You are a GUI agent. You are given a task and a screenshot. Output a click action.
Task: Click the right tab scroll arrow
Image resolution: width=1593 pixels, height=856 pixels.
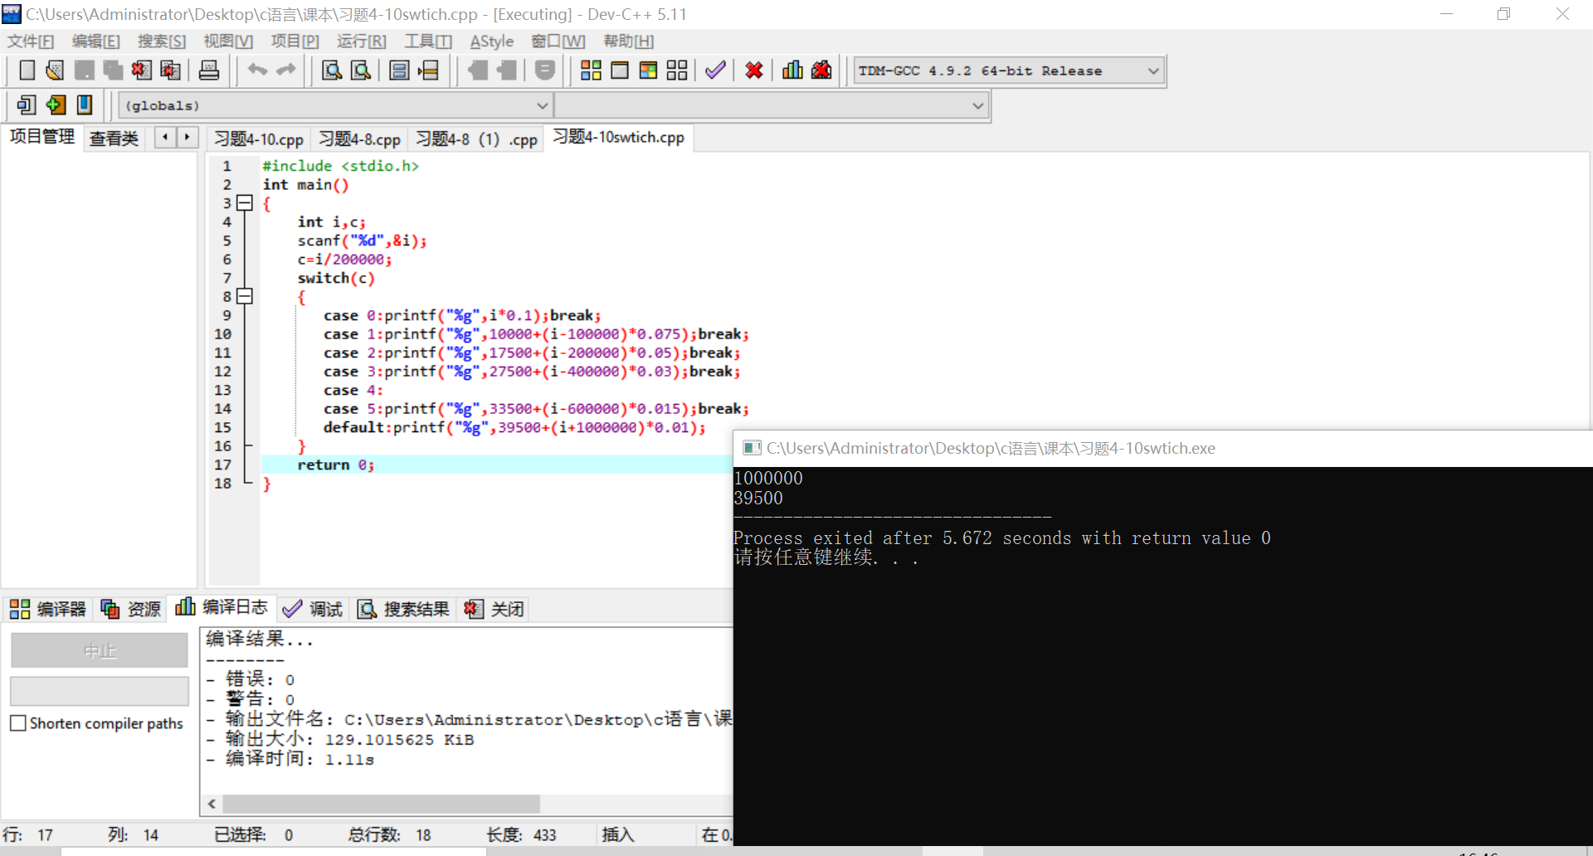188,137
